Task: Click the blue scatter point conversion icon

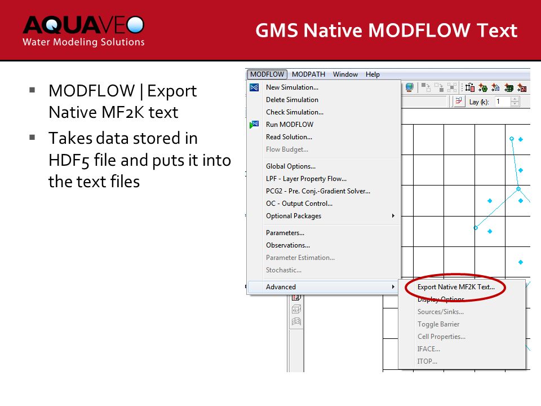Action: click(x=495, y=88)
